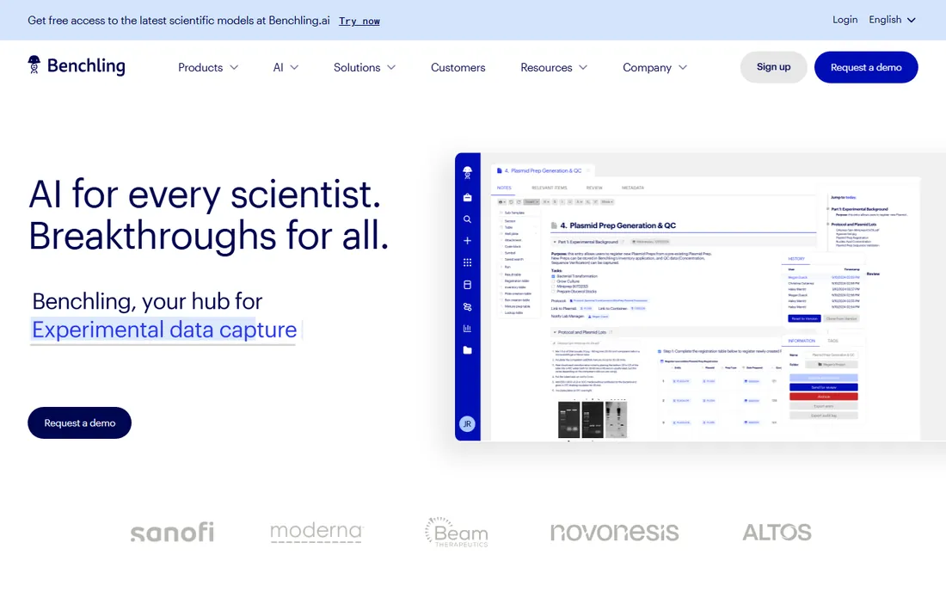946x592 pixels.
Task: Click the inventory box icon in sidebar
Action: [467, 285]
